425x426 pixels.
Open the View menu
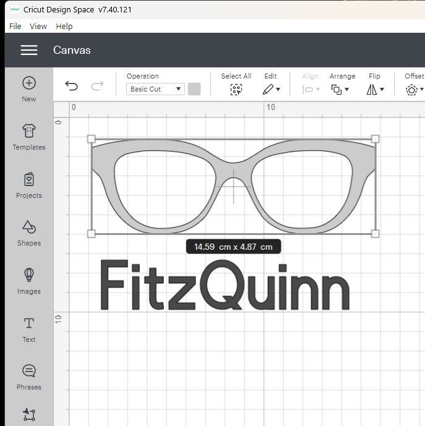38,26
